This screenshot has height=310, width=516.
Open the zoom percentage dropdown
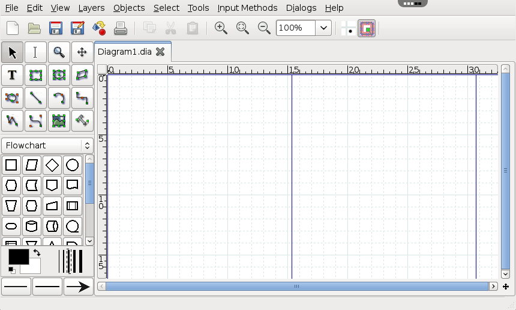click(x=324, y=28)
